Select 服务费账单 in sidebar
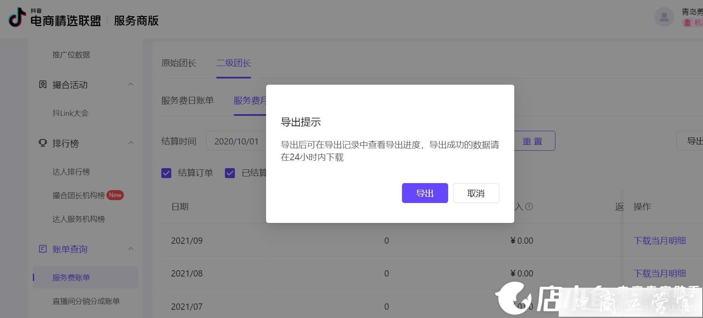Screen dimensions: 703x318 [85, 277]
